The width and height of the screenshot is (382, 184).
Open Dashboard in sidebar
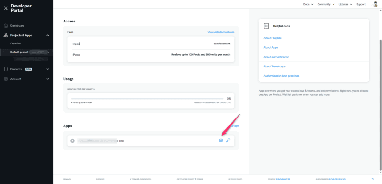tap(17, 25)
